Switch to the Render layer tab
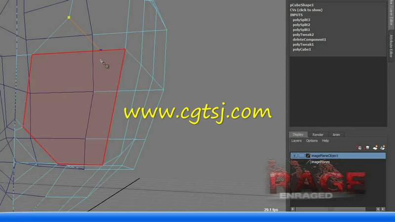This screenshot has height=222, width=395. coord(317,135)
